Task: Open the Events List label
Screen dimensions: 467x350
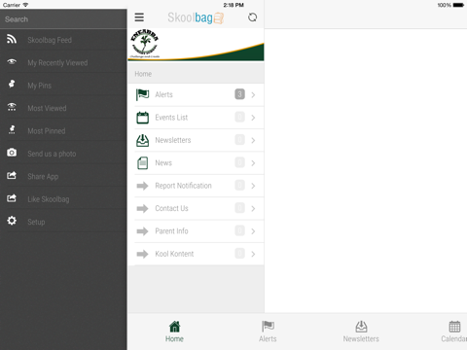Action: click(171, 118)
